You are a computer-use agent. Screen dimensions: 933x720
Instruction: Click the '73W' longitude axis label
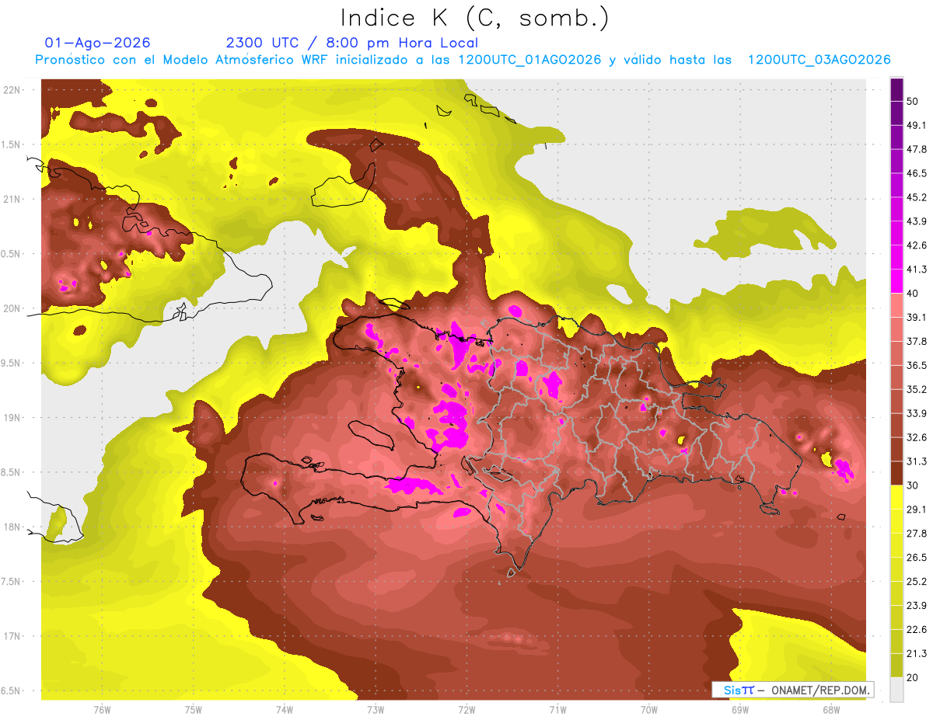point(376,710)
